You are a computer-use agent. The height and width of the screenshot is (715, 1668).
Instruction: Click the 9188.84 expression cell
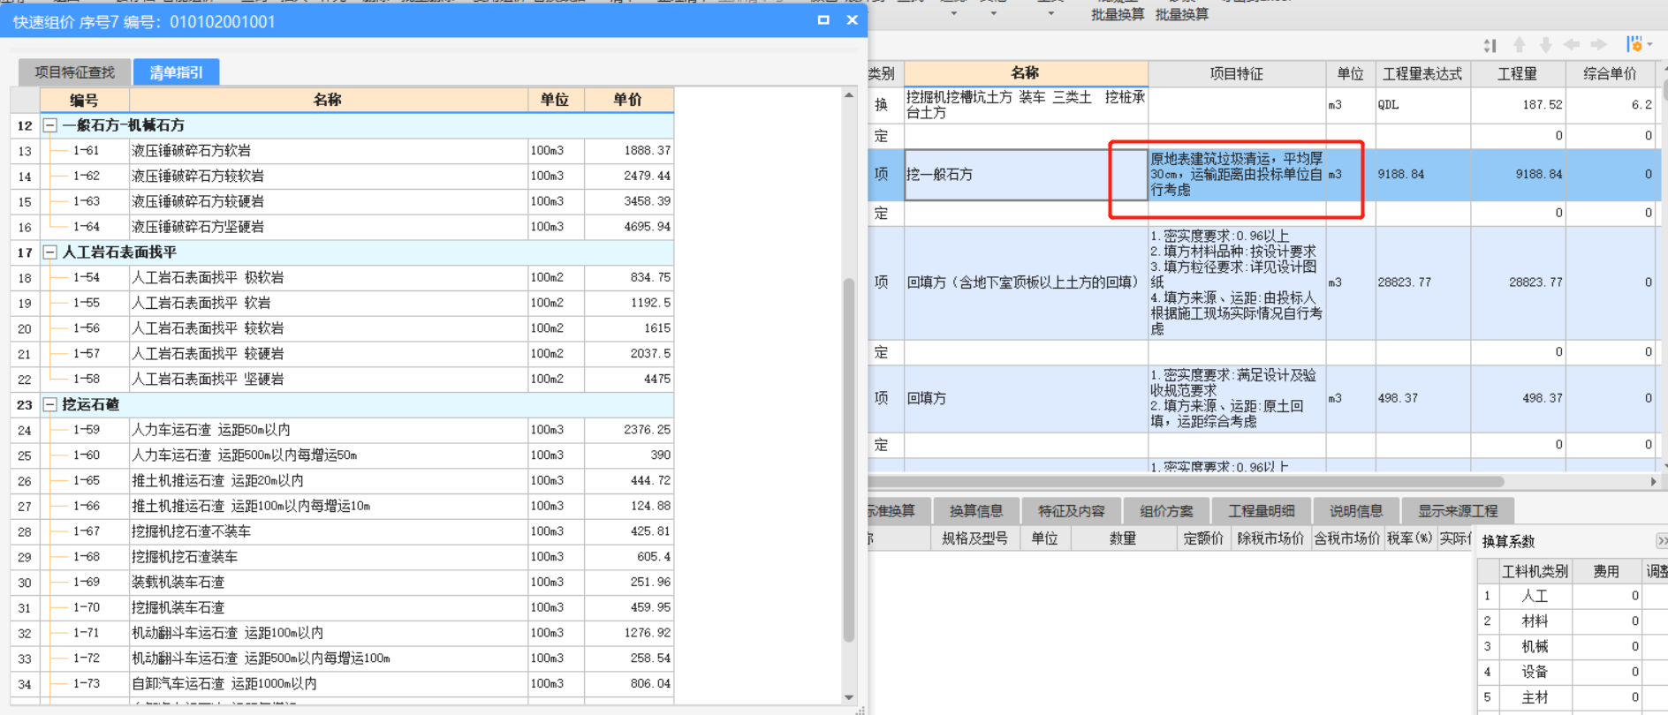1422,175
